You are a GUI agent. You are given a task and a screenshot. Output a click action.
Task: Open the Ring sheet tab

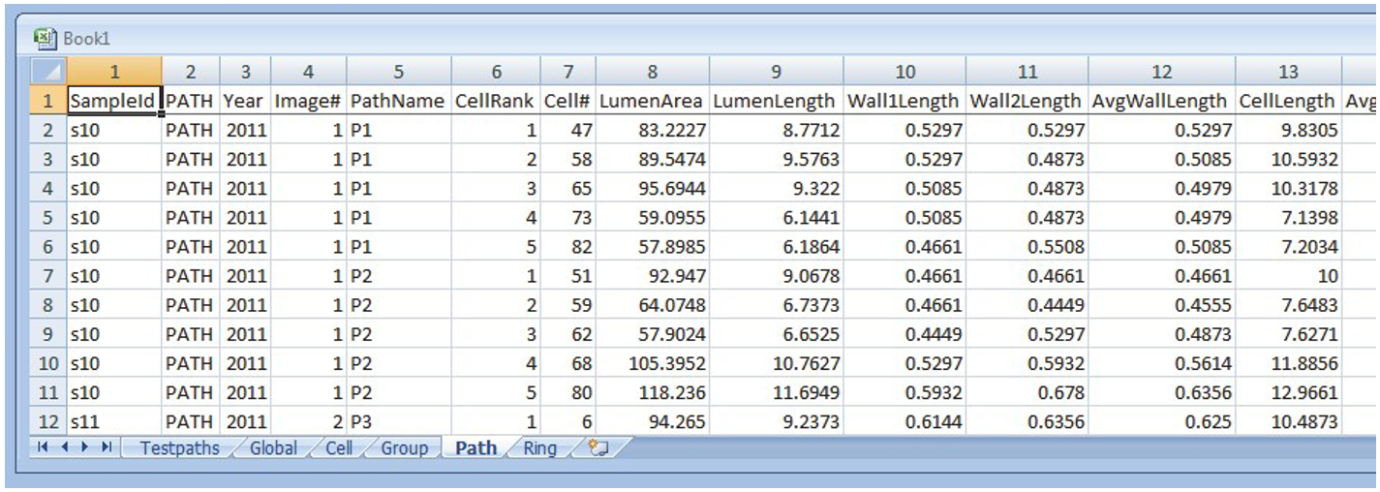[x=539, y=448]
